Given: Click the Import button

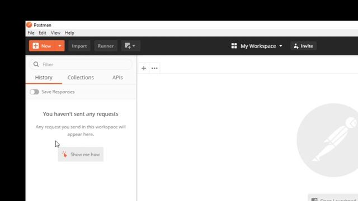Looking at the screenshot, I should coord(79,46).
